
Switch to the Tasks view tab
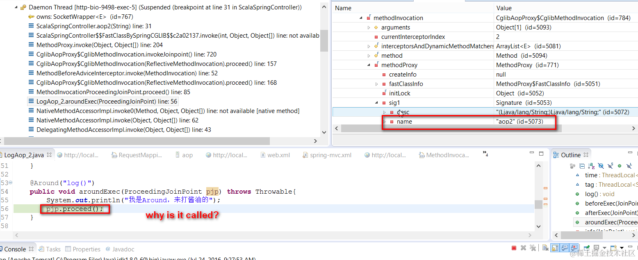(49, 249)
